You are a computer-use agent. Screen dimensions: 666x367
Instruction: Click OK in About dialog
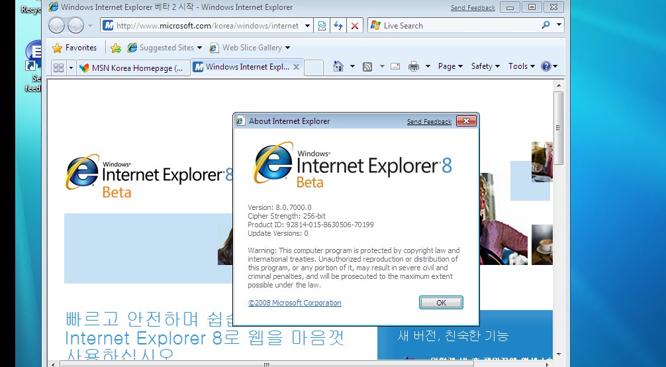coord(441,302)
